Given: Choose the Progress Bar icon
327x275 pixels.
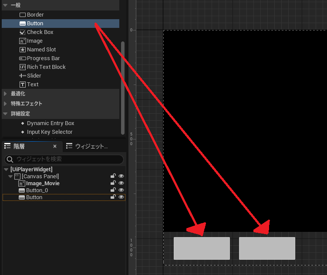Looking at the screenshot, I should (x=22, y=58).
